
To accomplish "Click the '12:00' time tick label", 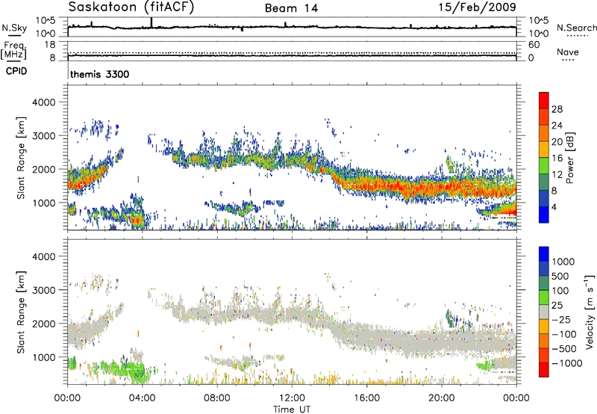I will coord(292,398).
